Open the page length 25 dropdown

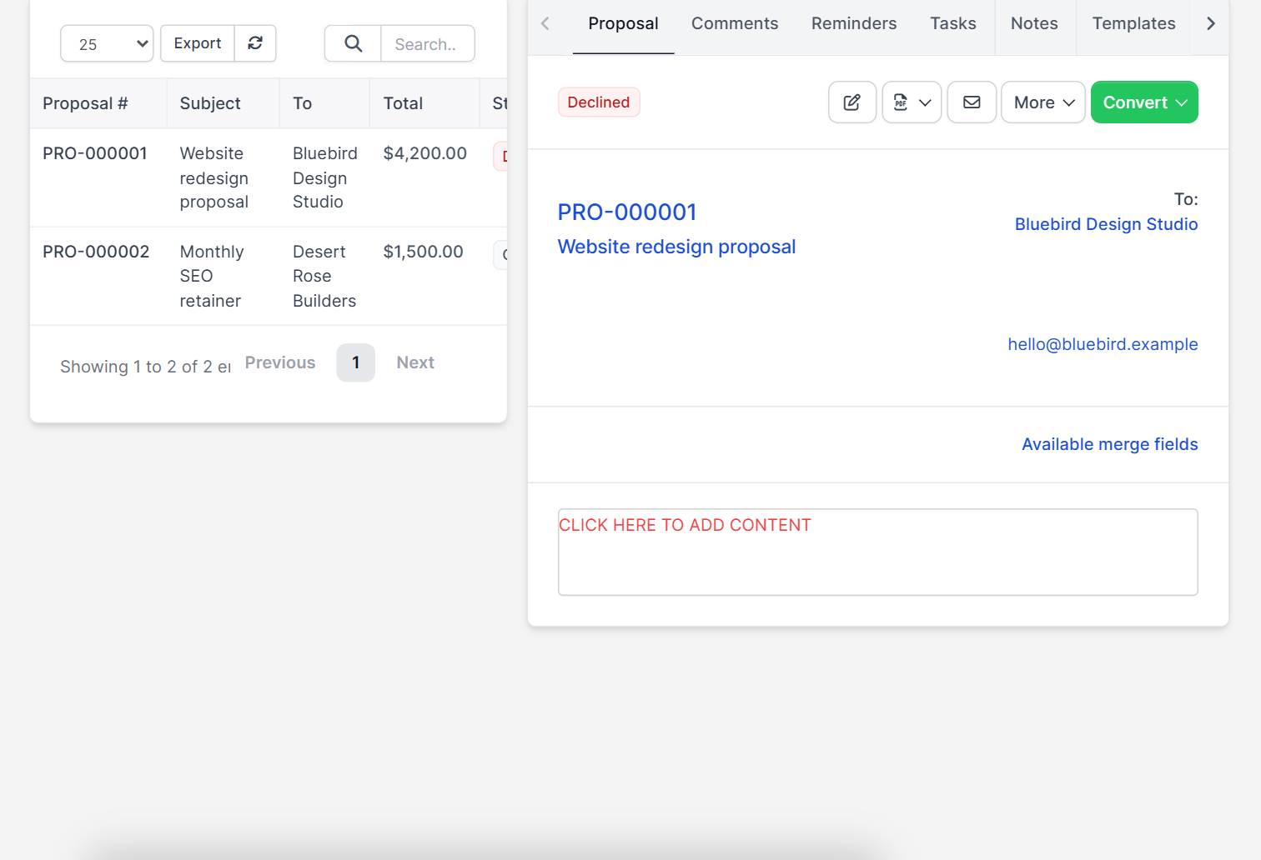107,43
